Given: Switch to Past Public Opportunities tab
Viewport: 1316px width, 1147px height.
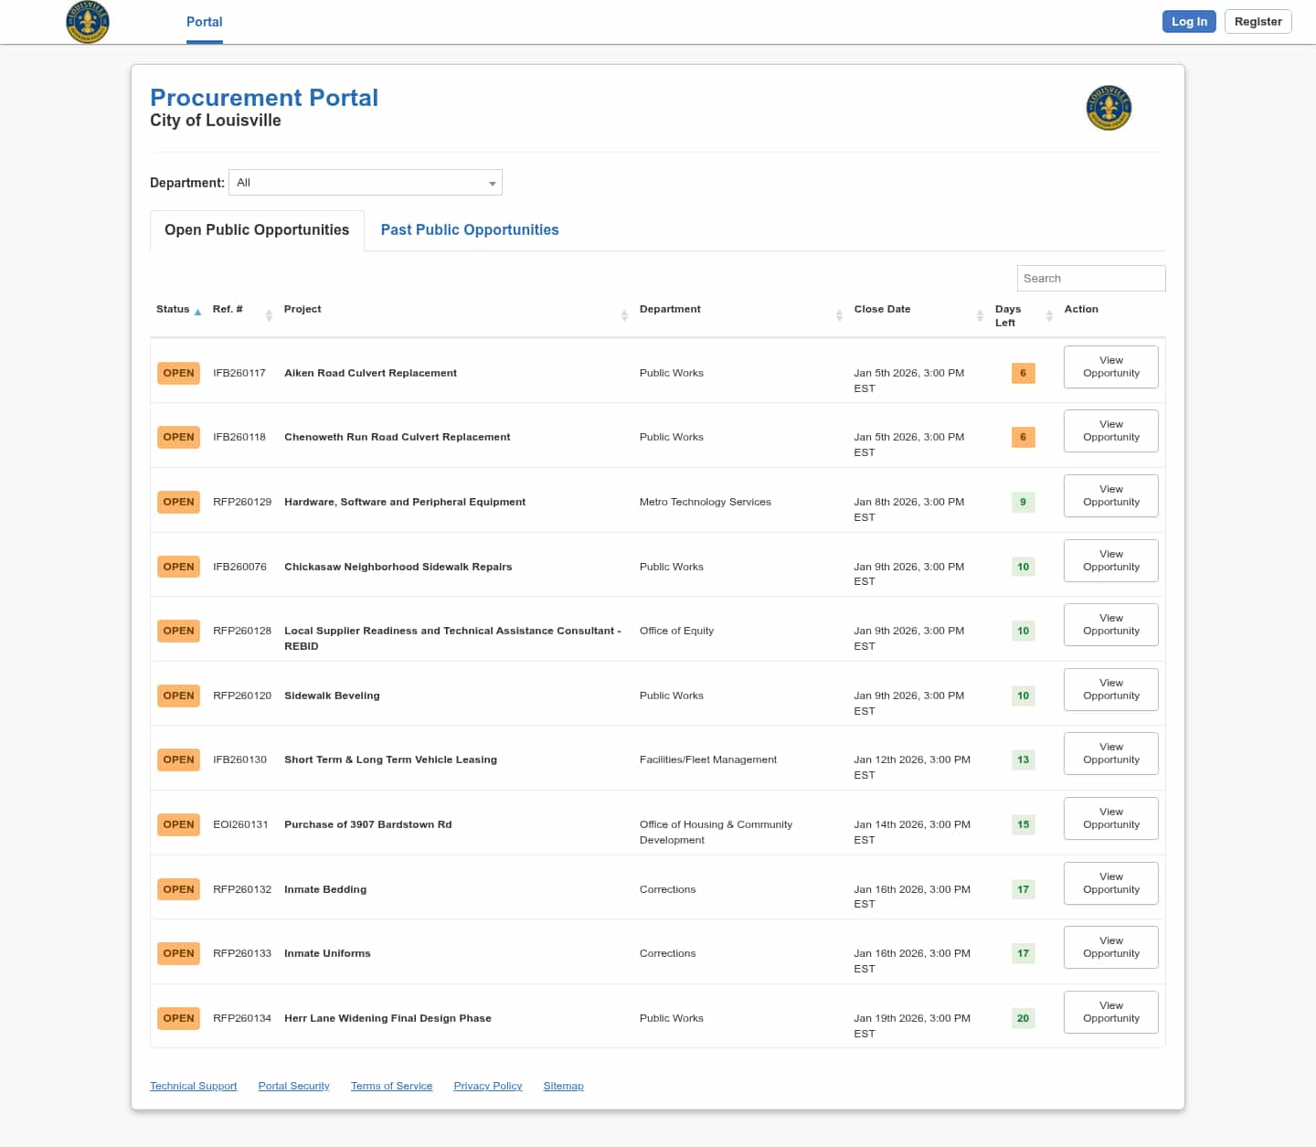Looking at the screenshot, I should coord(470,230).
